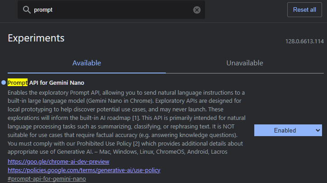
Task: Focus the flags search field containing "prompt"
Action: point(111,10)
